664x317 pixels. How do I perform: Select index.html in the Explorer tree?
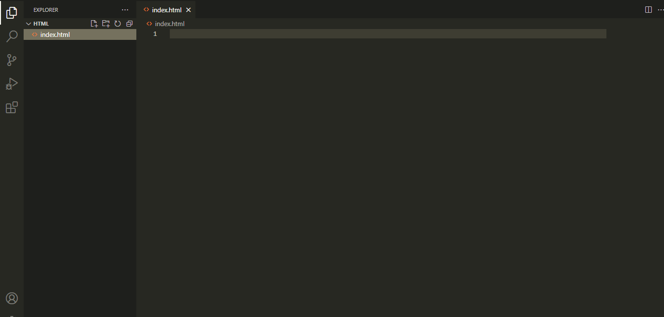55,34
